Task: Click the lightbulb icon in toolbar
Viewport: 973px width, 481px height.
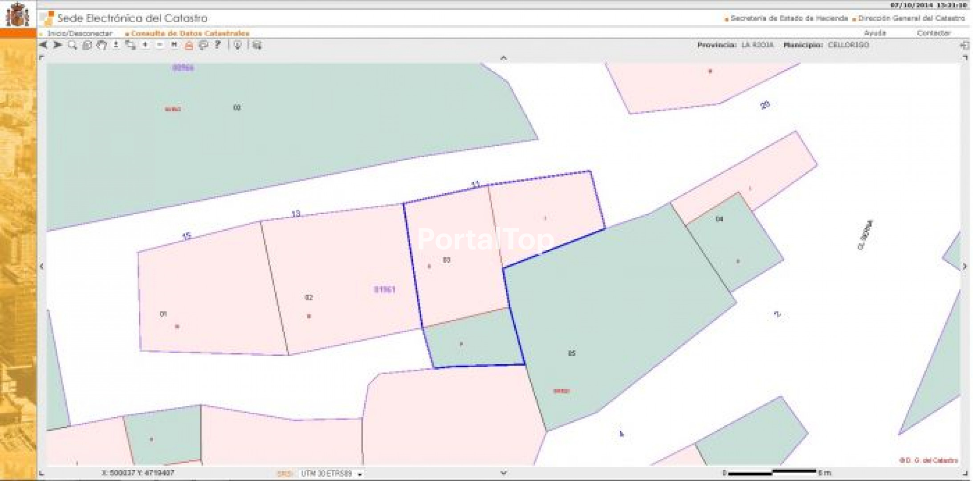Action: pos(238,45)
